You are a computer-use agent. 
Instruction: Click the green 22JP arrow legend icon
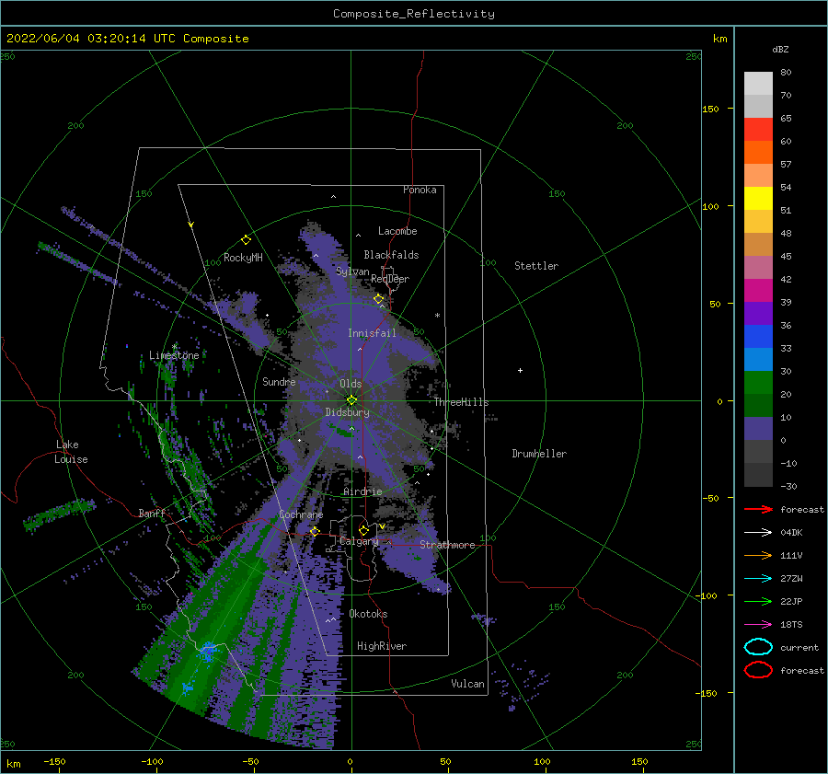(x=758, y=601)
